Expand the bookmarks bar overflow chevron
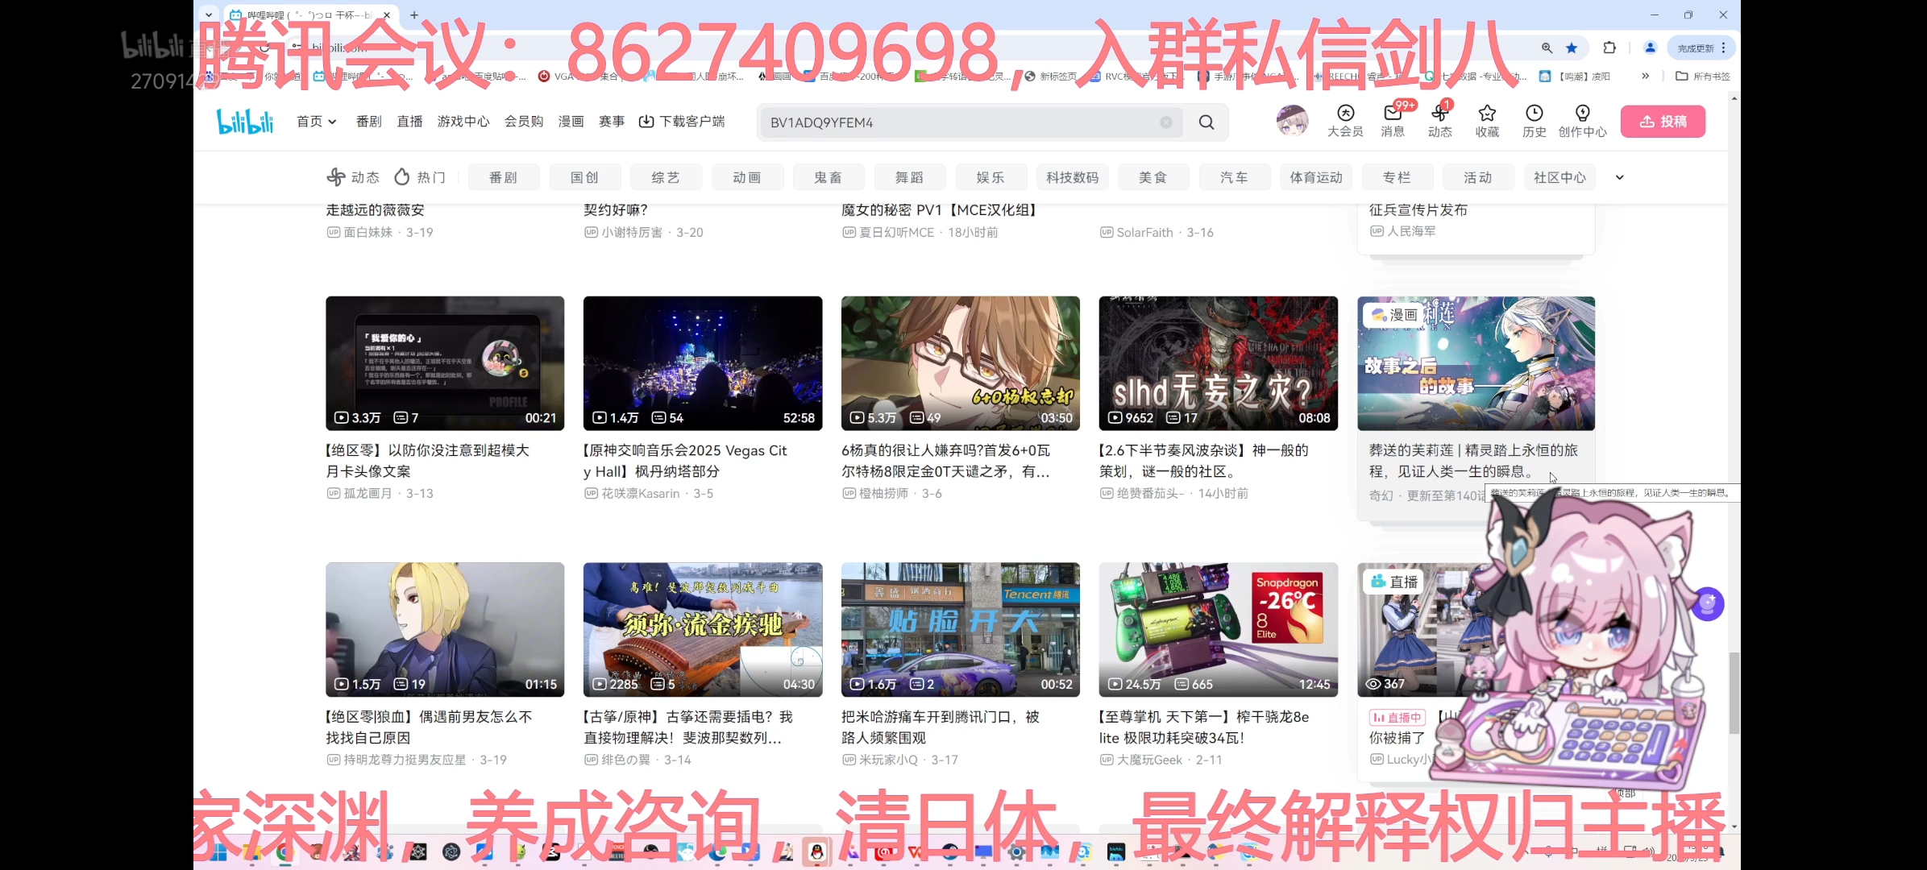Image resolution: width=1927 pixels, height=870 pixels. [1645, 76]
